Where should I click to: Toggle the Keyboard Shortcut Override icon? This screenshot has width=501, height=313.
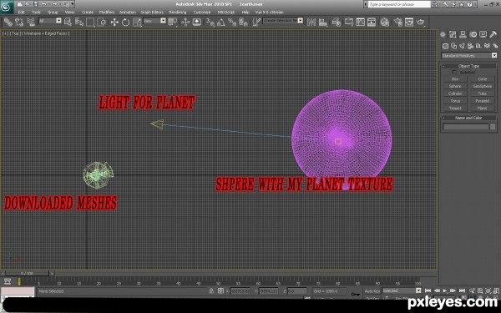click(197, 22)
